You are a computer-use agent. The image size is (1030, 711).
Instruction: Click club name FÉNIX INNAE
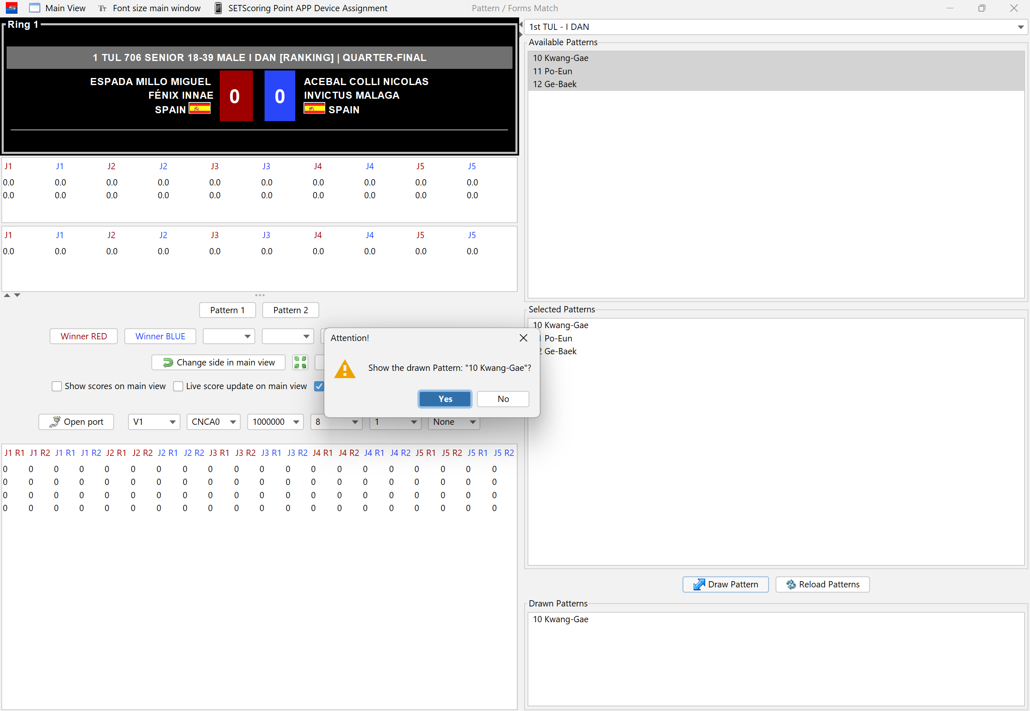(181, 95)
